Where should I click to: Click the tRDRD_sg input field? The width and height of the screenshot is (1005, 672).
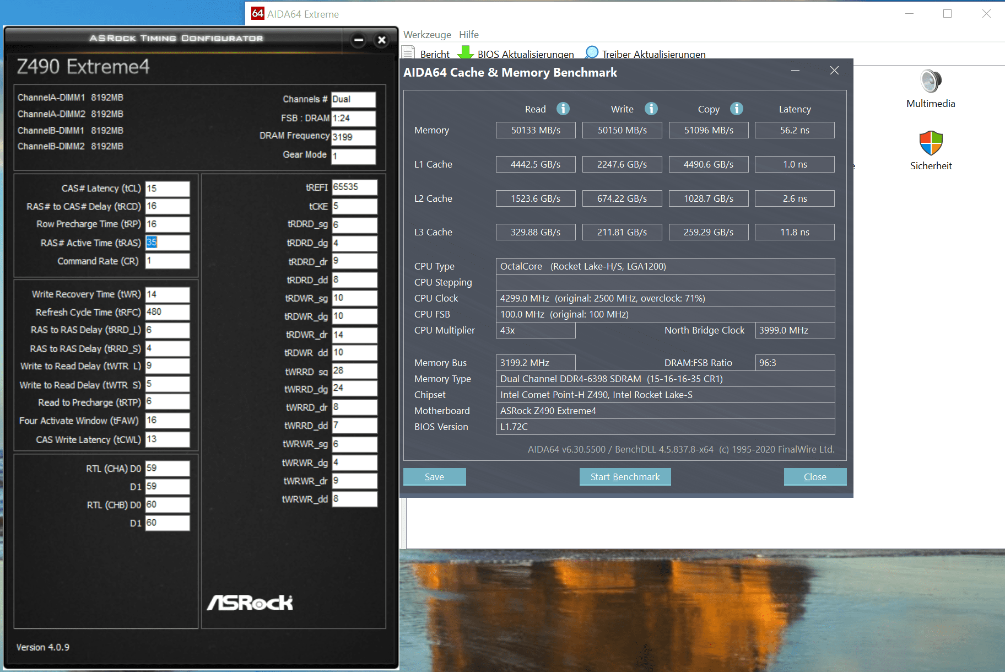click(354, 225)
